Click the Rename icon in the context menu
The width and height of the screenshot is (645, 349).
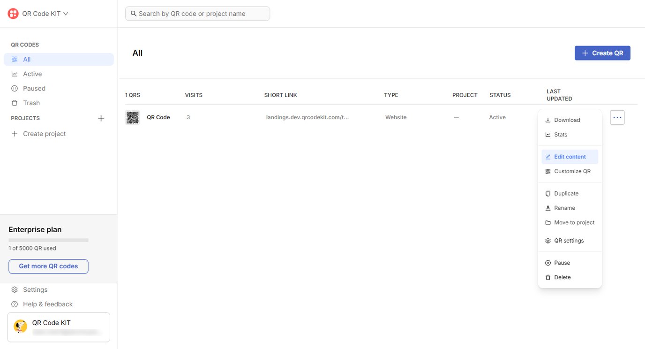pos(548,208)
